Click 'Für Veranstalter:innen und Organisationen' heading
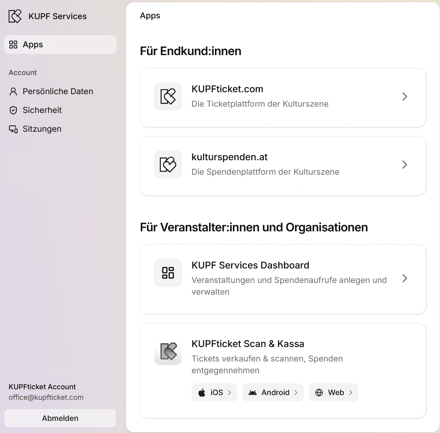This screenshot has width=440, height=433. point(254,227)
